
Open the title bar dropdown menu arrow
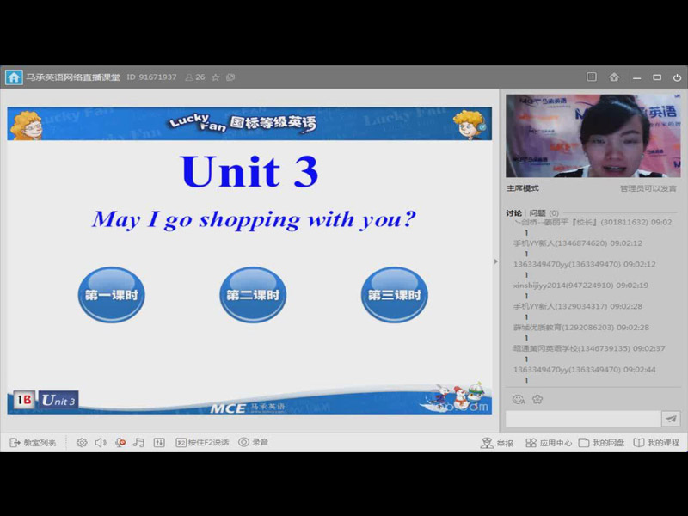[x=614, y=77]
